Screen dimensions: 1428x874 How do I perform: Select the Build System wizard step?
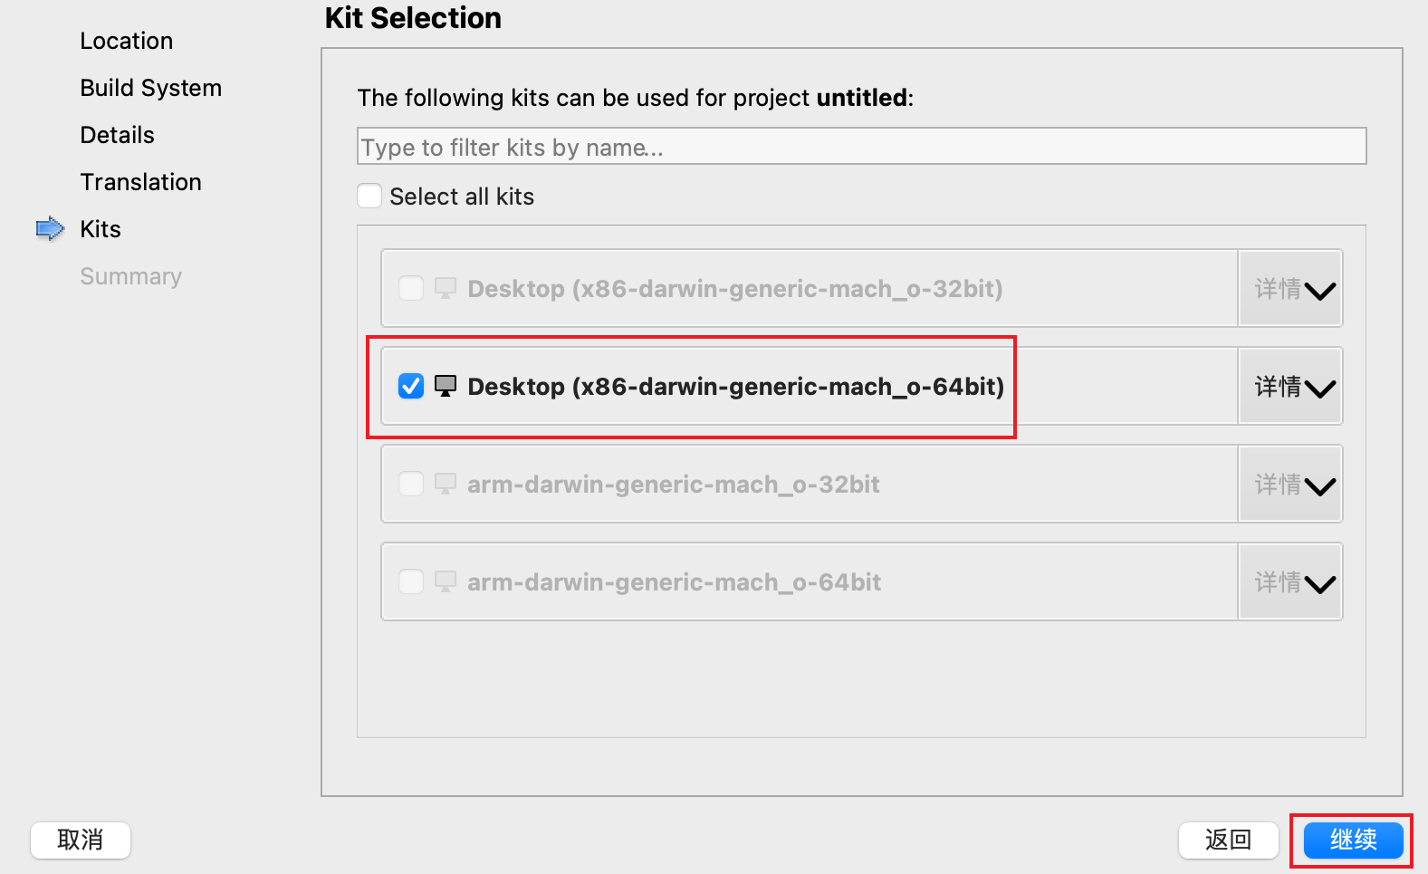(151, 88)
